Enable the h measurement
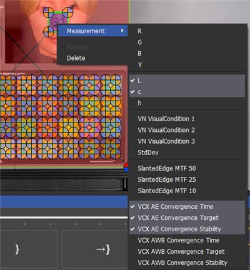250x270 pixels. 187,103
